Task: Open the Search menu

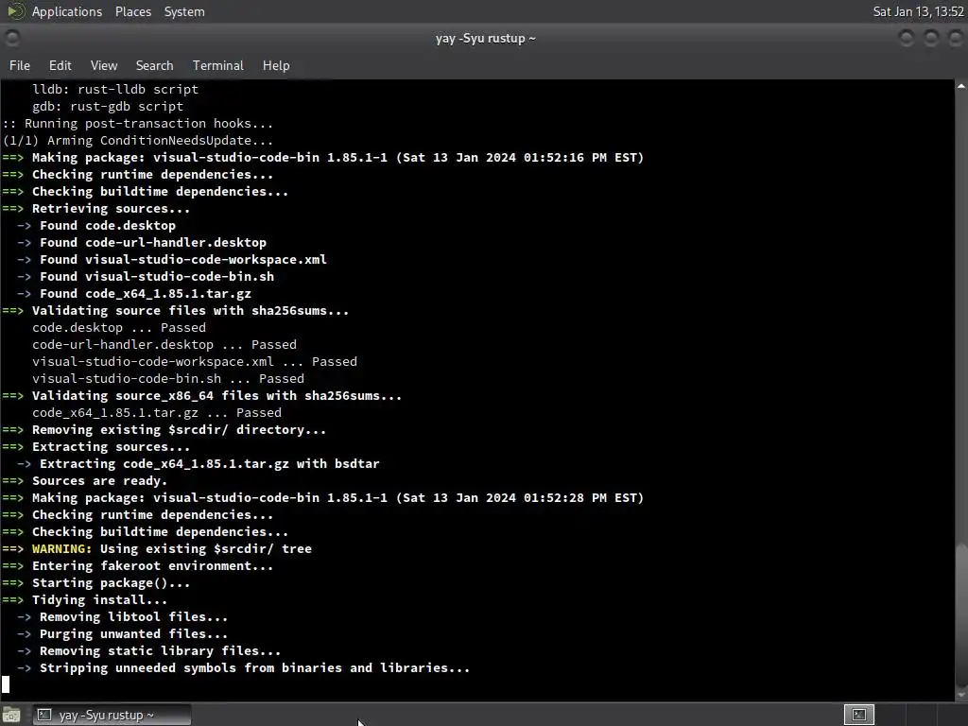Action: tap(154, 65)
